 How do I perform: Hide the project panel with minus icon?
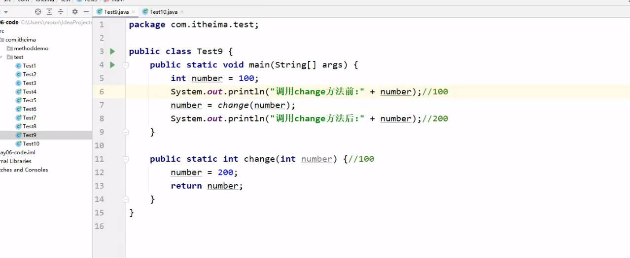point(86,11)
